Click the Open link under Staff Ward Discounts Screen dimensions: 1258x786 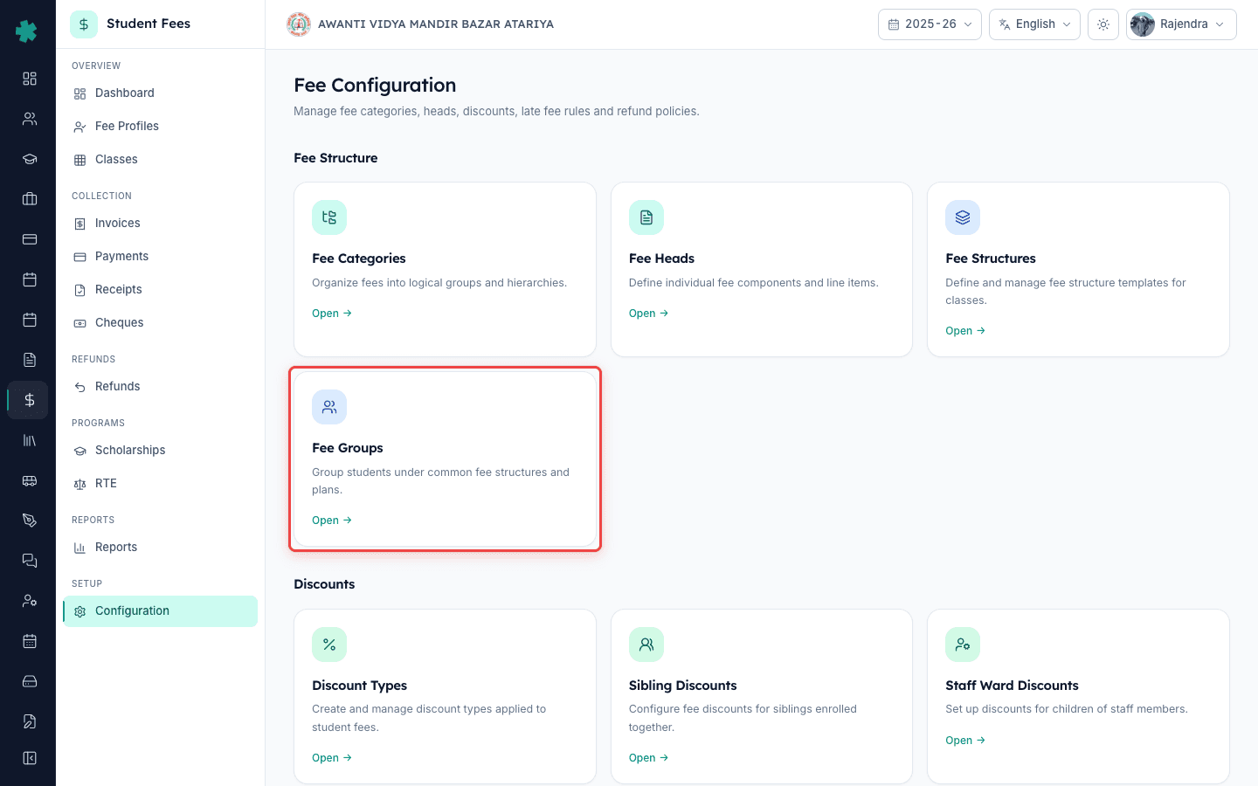[x=965, y=741]
